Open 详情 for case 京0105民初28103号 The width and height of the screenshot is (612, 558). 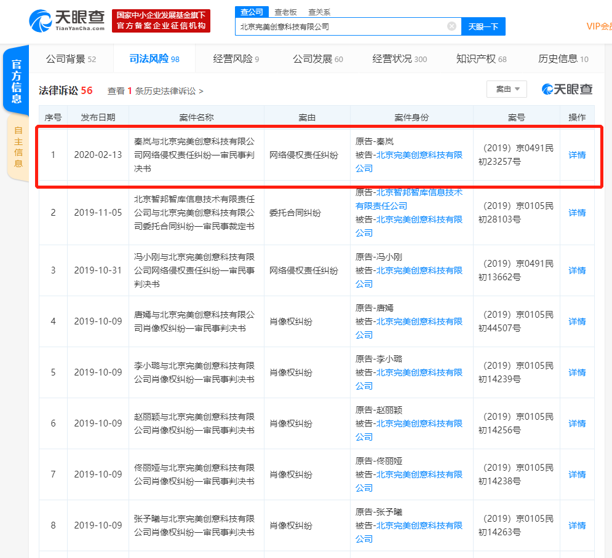[x=577, y=213]
